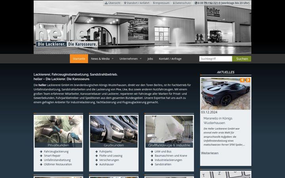Show the previous news slide with the left arrow
The width and height of the screenshot is (285, 178).
[x=242, y=80]
